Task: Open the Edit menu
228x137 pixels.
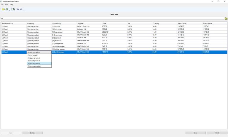Action: (7, 4)
